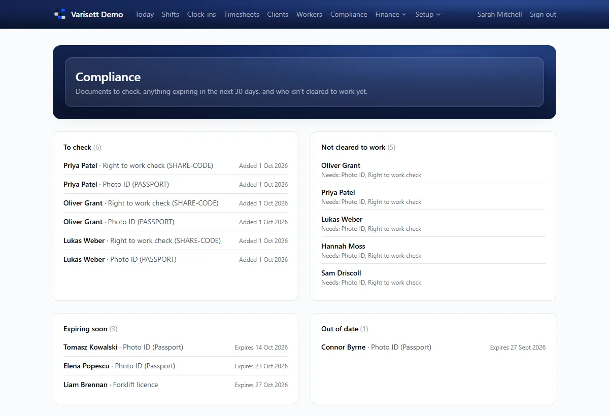Open the Varisett Demo home link
609x416 pixels.
point(89,14)
